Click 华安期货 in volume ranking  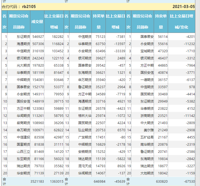point(23,173)
